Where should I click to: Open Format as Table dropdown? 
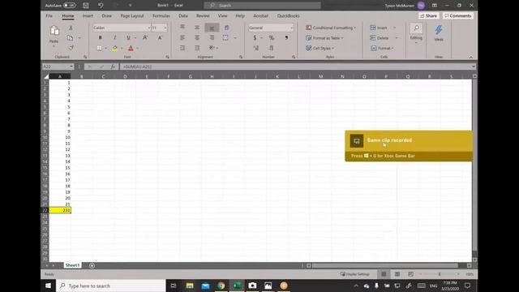pos(324,38)
